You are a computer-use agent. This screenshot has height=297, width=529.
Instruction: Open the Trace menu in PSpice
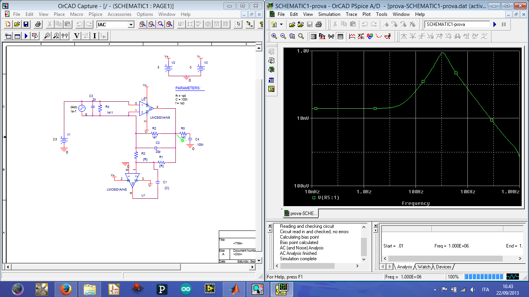click(351, 14)
